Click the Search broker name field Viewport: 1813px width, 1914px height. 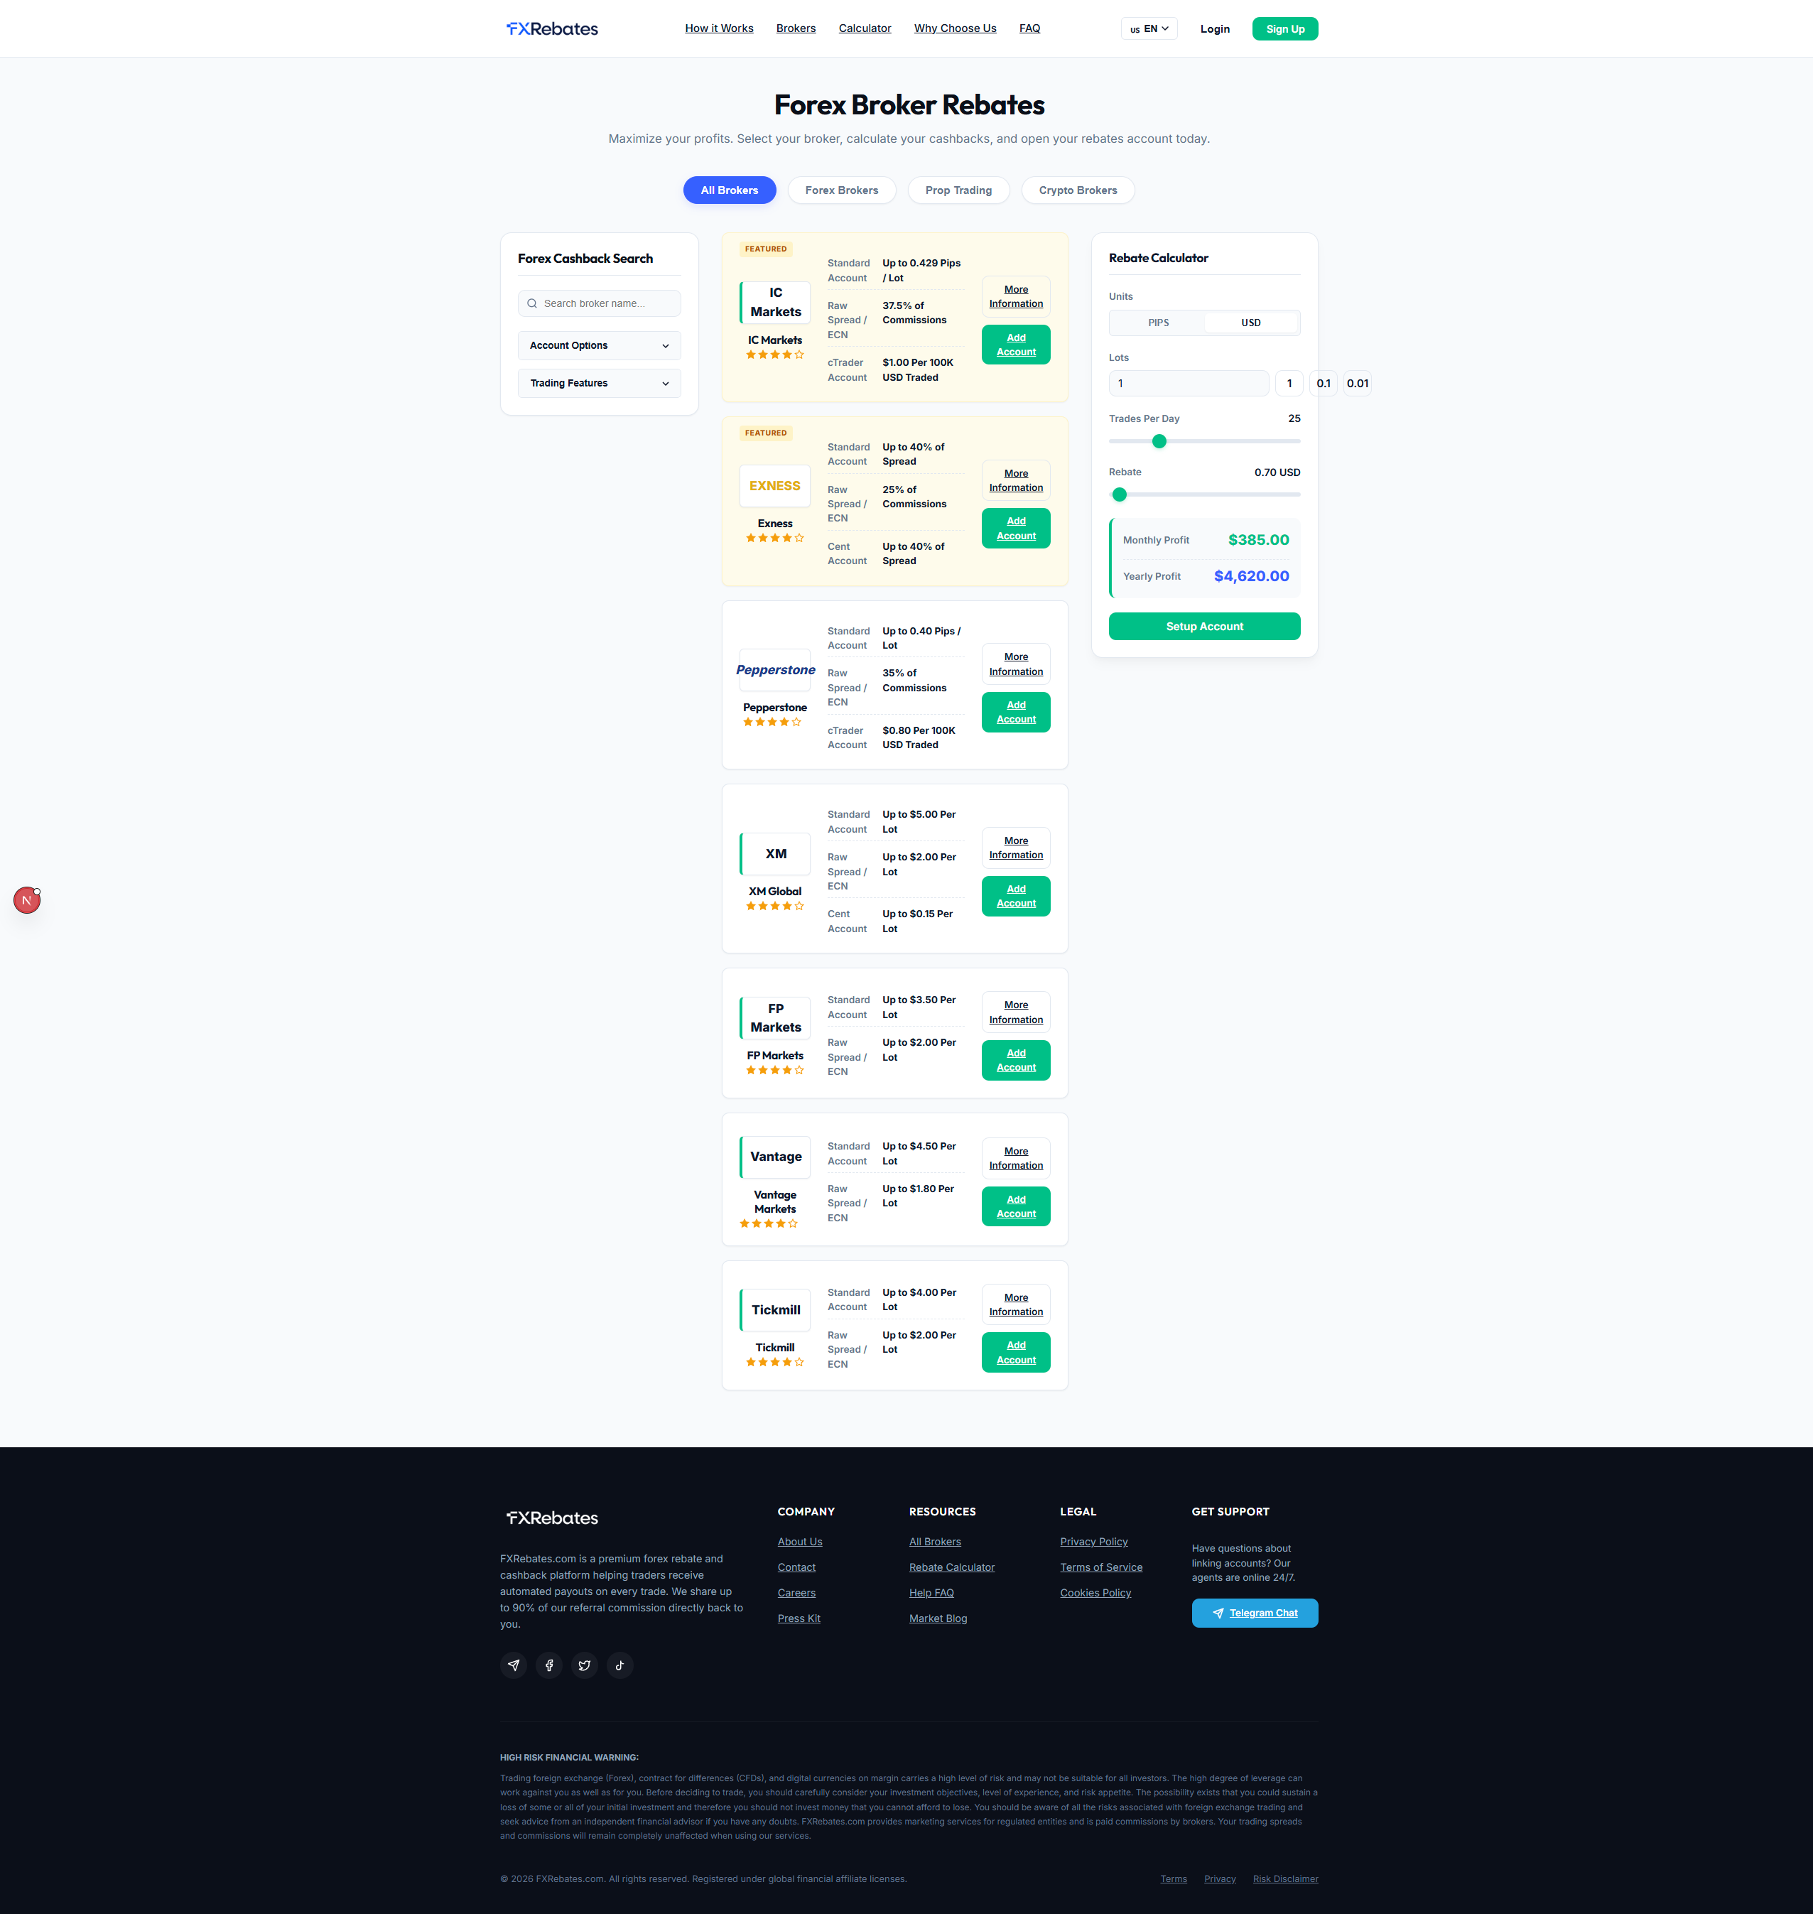(x=599, y=303)
